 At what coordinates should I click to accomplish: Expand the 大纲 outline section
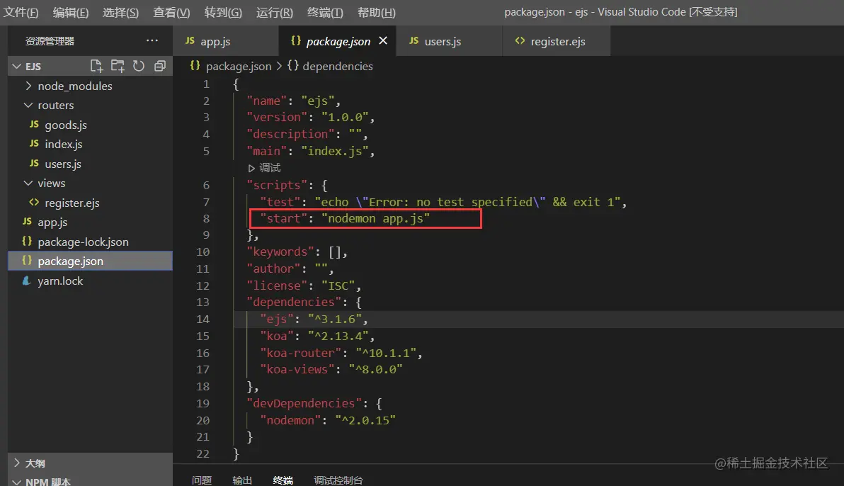click(x=17, y=463)
